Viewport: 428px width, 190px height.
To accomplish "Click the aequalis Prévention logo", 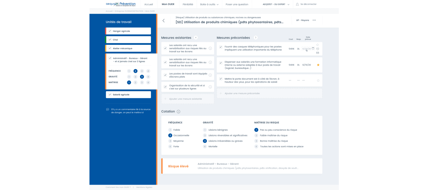I will point(121,4).
